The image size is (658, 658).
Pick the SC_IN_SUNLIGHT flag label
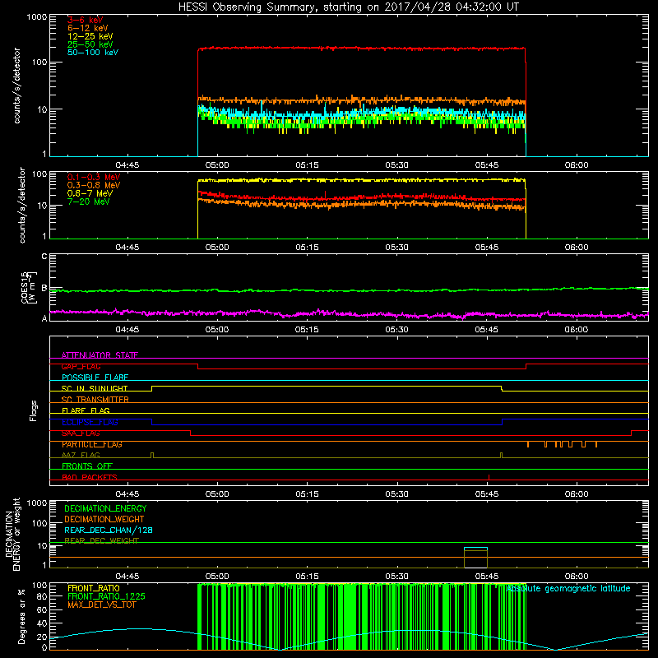point(94,388)
